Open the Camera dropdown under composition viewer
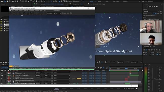The height and width of the screenshot is (92, 164). click(134, 62)
